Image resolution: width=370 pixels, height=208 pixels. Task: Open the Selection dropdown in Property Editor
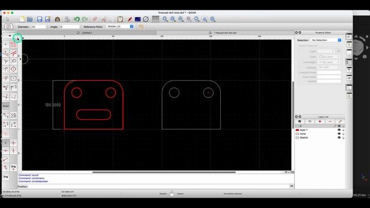[326, 40]
